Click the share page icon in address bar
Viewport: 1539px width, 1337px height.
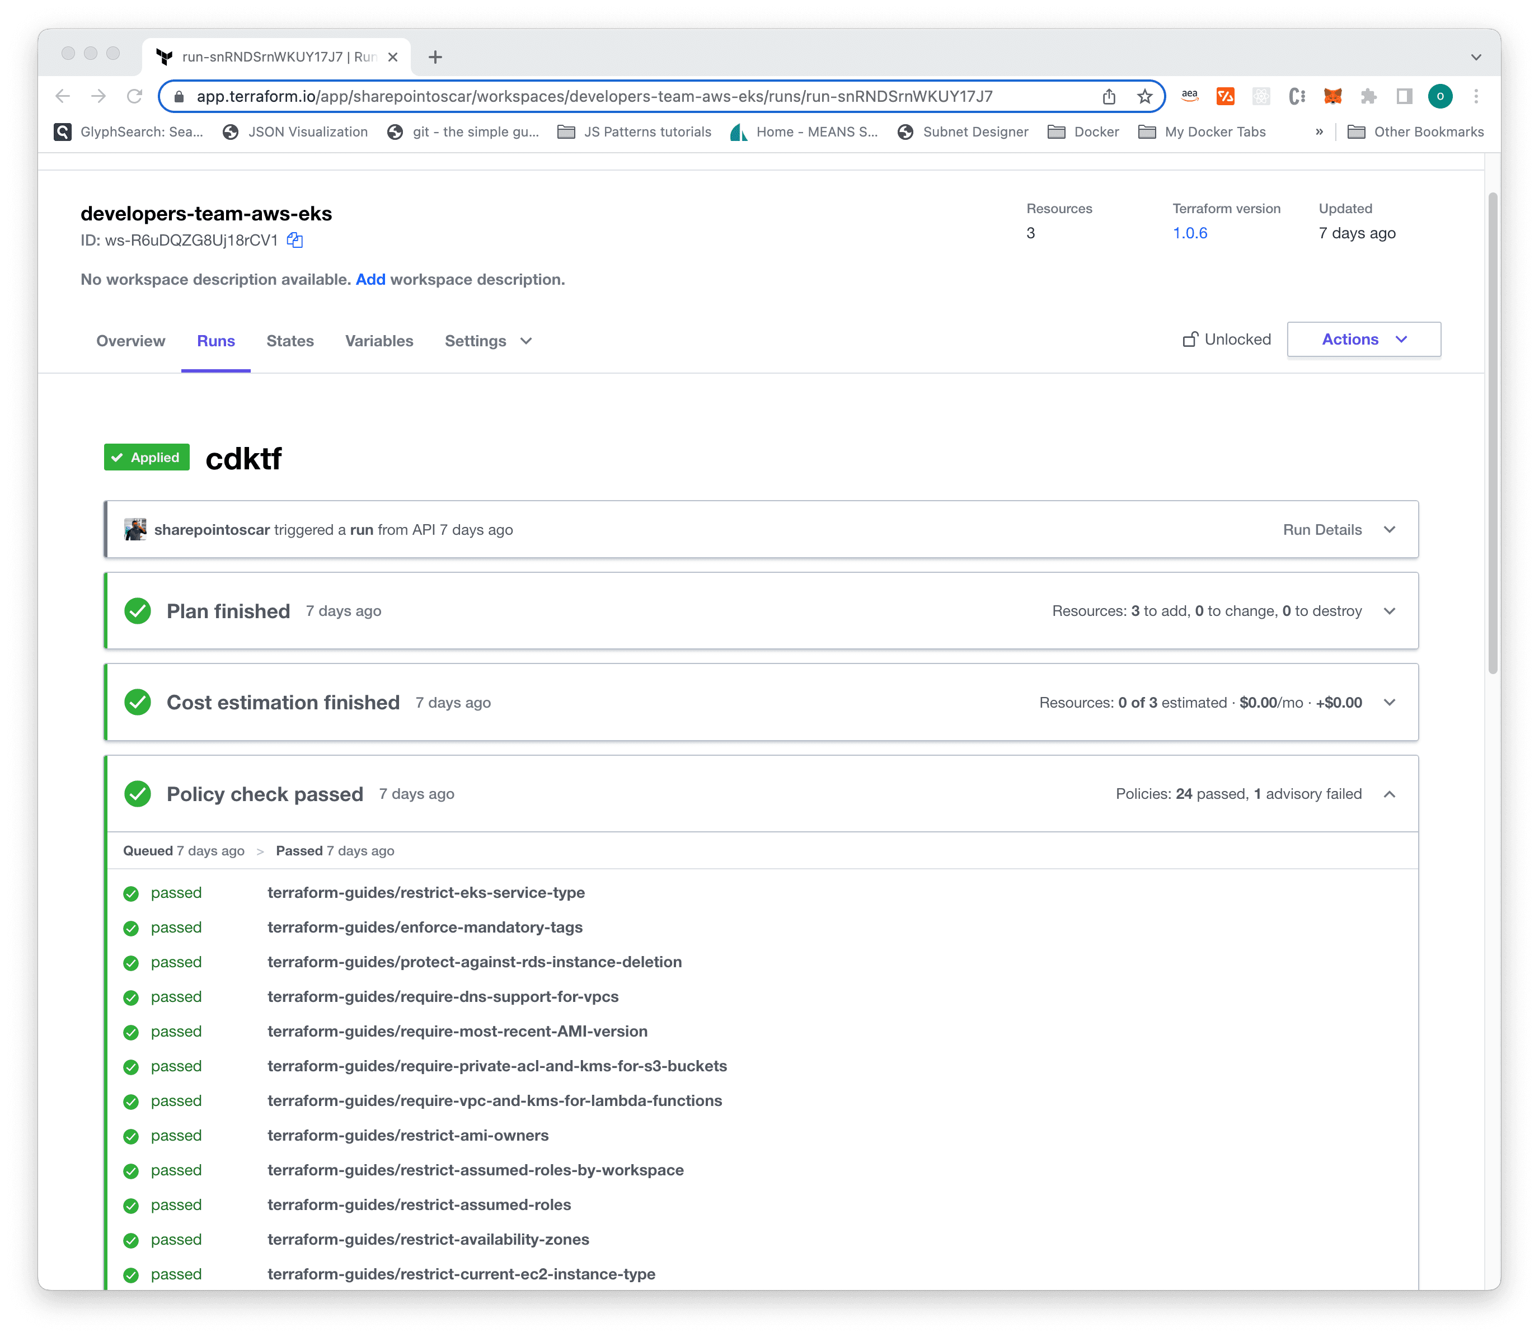pyautogui.click(x=1109, y=96)
